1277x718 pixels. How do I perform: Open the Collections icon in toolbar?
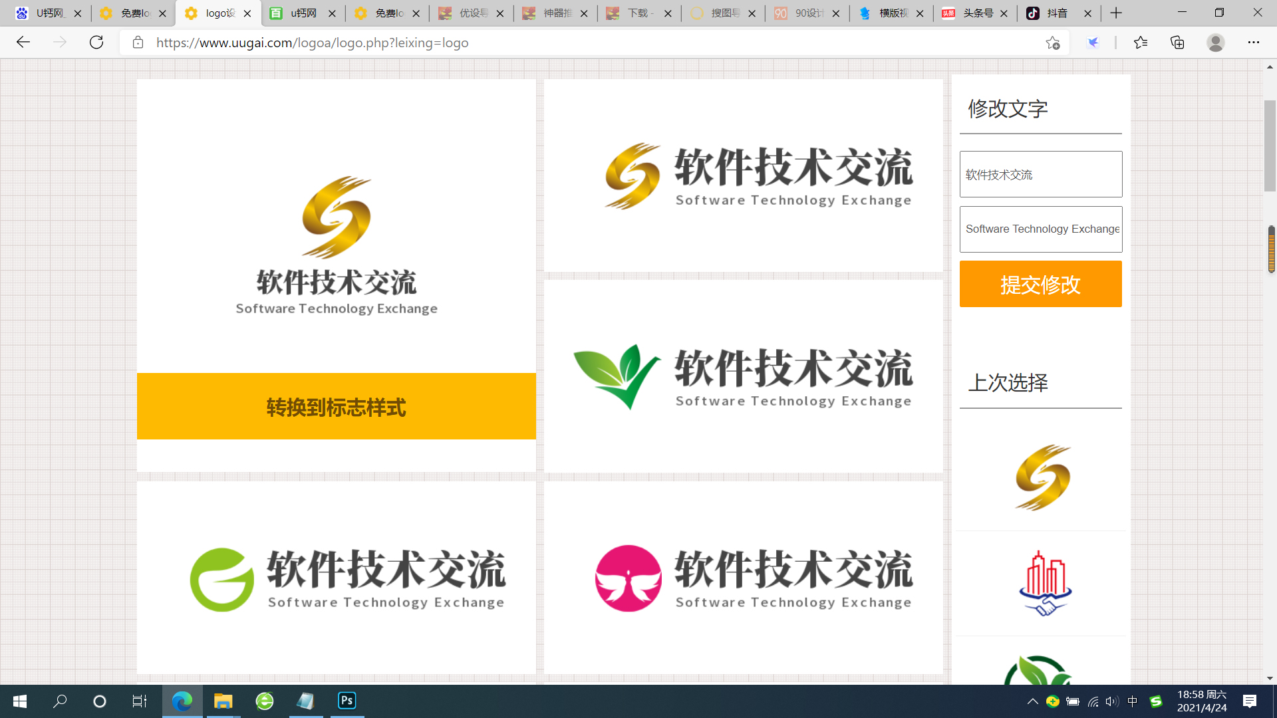click(1177, 43)
